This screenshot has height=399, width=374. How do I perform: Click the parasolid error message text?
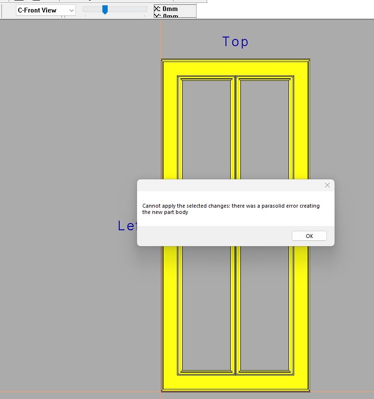tap(231, 209)
